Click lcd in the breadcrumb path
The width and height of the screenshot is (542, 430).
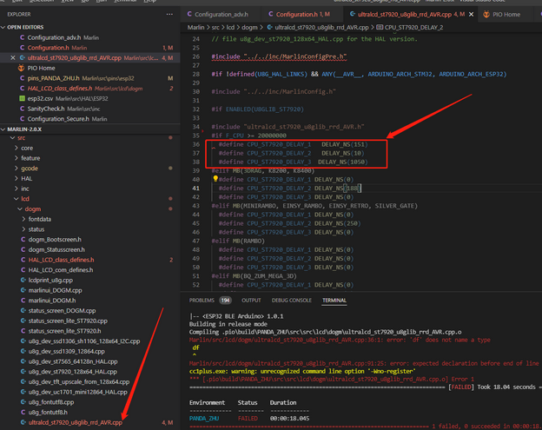pos(230,27)
